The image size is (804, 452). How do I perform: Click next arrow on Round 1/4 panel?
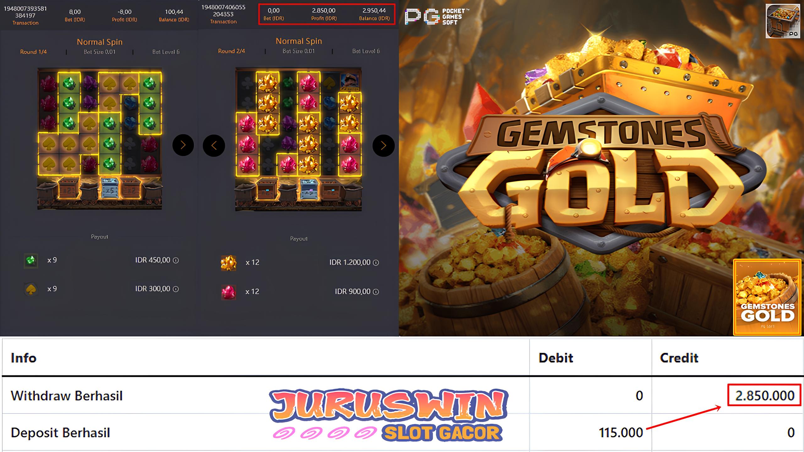point(183,145)
